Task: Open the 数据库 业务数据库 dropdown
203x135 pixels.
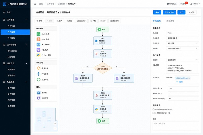Action: pos(182,60)
